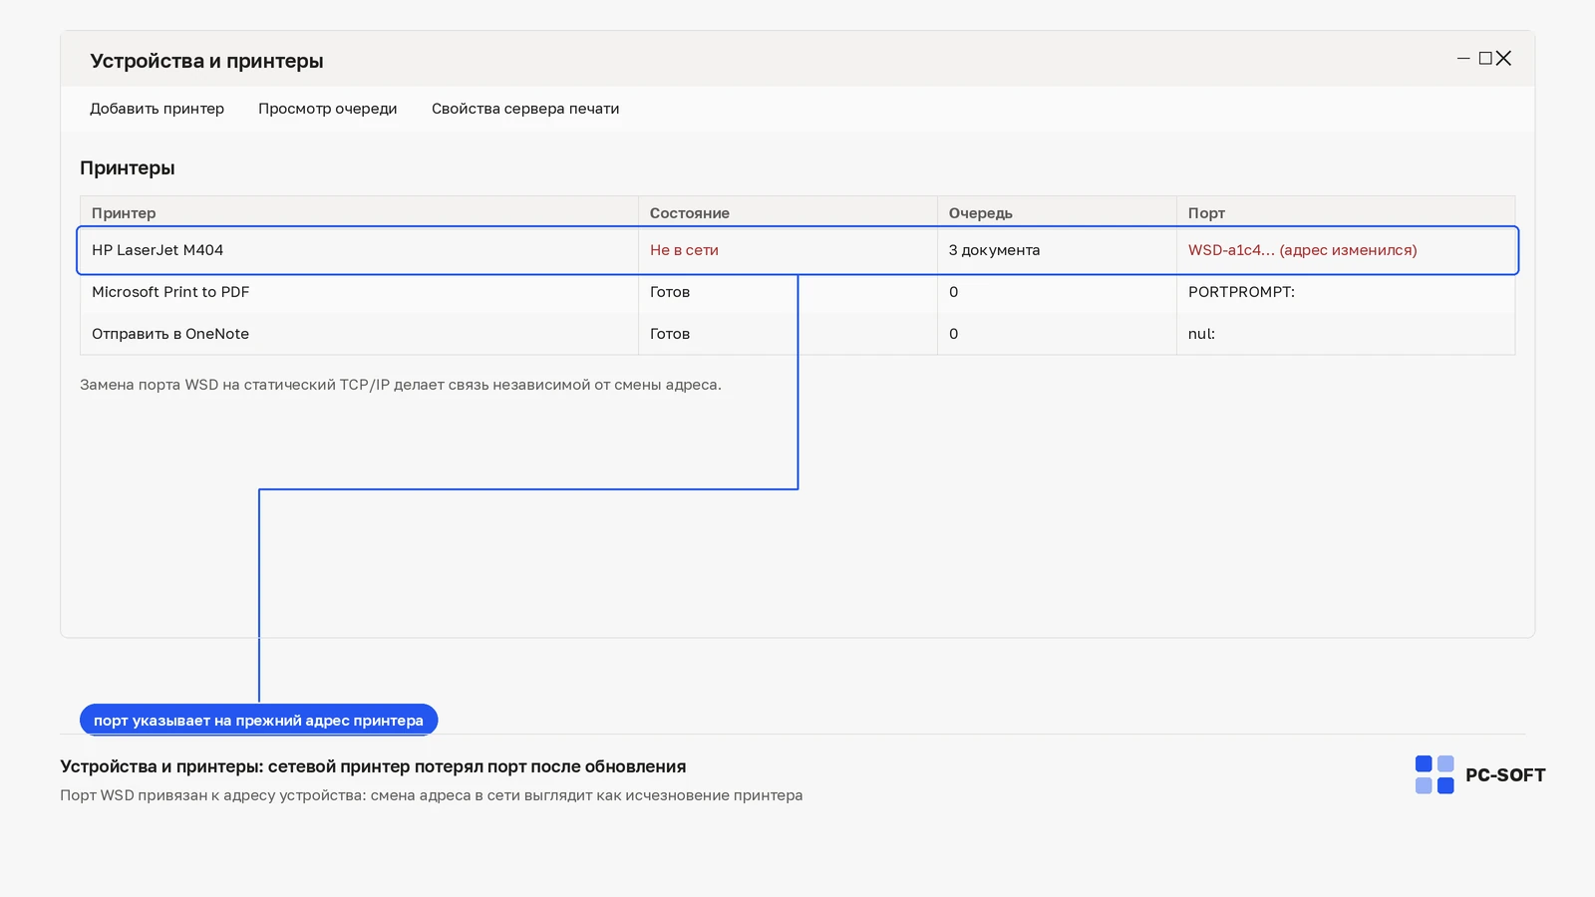This screenshot has width=1595, height=897.
Task: Close the Устройства и принтеры window
Action: point(1503,59)
